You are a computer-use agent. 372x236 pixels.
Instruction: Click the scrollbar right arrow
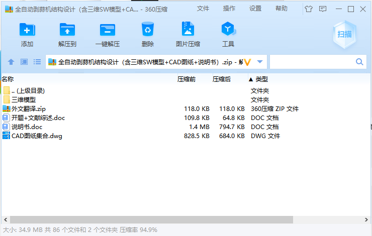coord(366,219)
